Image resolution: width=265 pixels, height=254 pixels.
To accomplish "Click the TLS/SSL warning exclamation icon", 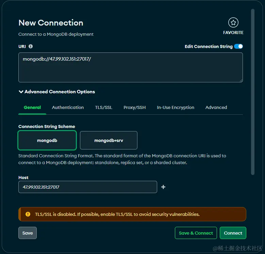I will click(x=28, y=214).
